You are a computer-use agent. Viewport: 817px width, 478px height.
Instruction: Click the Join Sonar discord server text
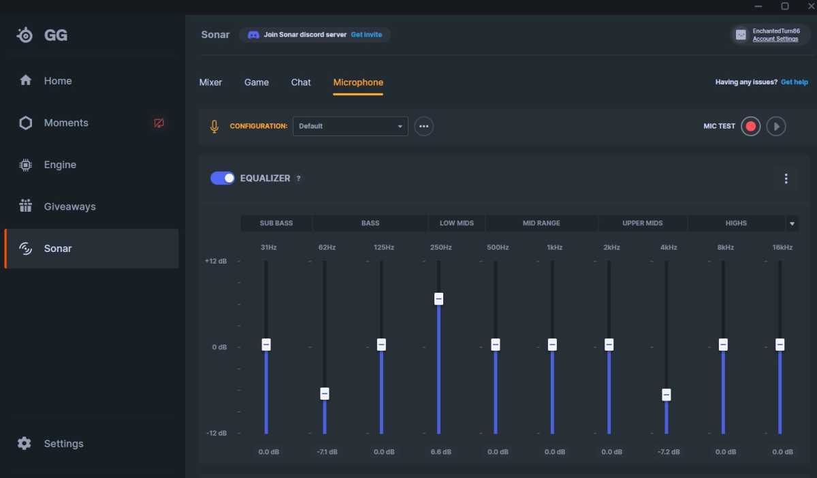click(305, 35)
